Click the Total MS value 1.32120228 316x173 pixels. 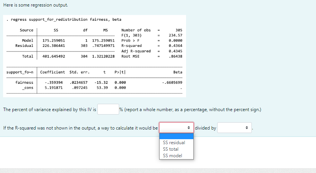[x=103, y=56]
